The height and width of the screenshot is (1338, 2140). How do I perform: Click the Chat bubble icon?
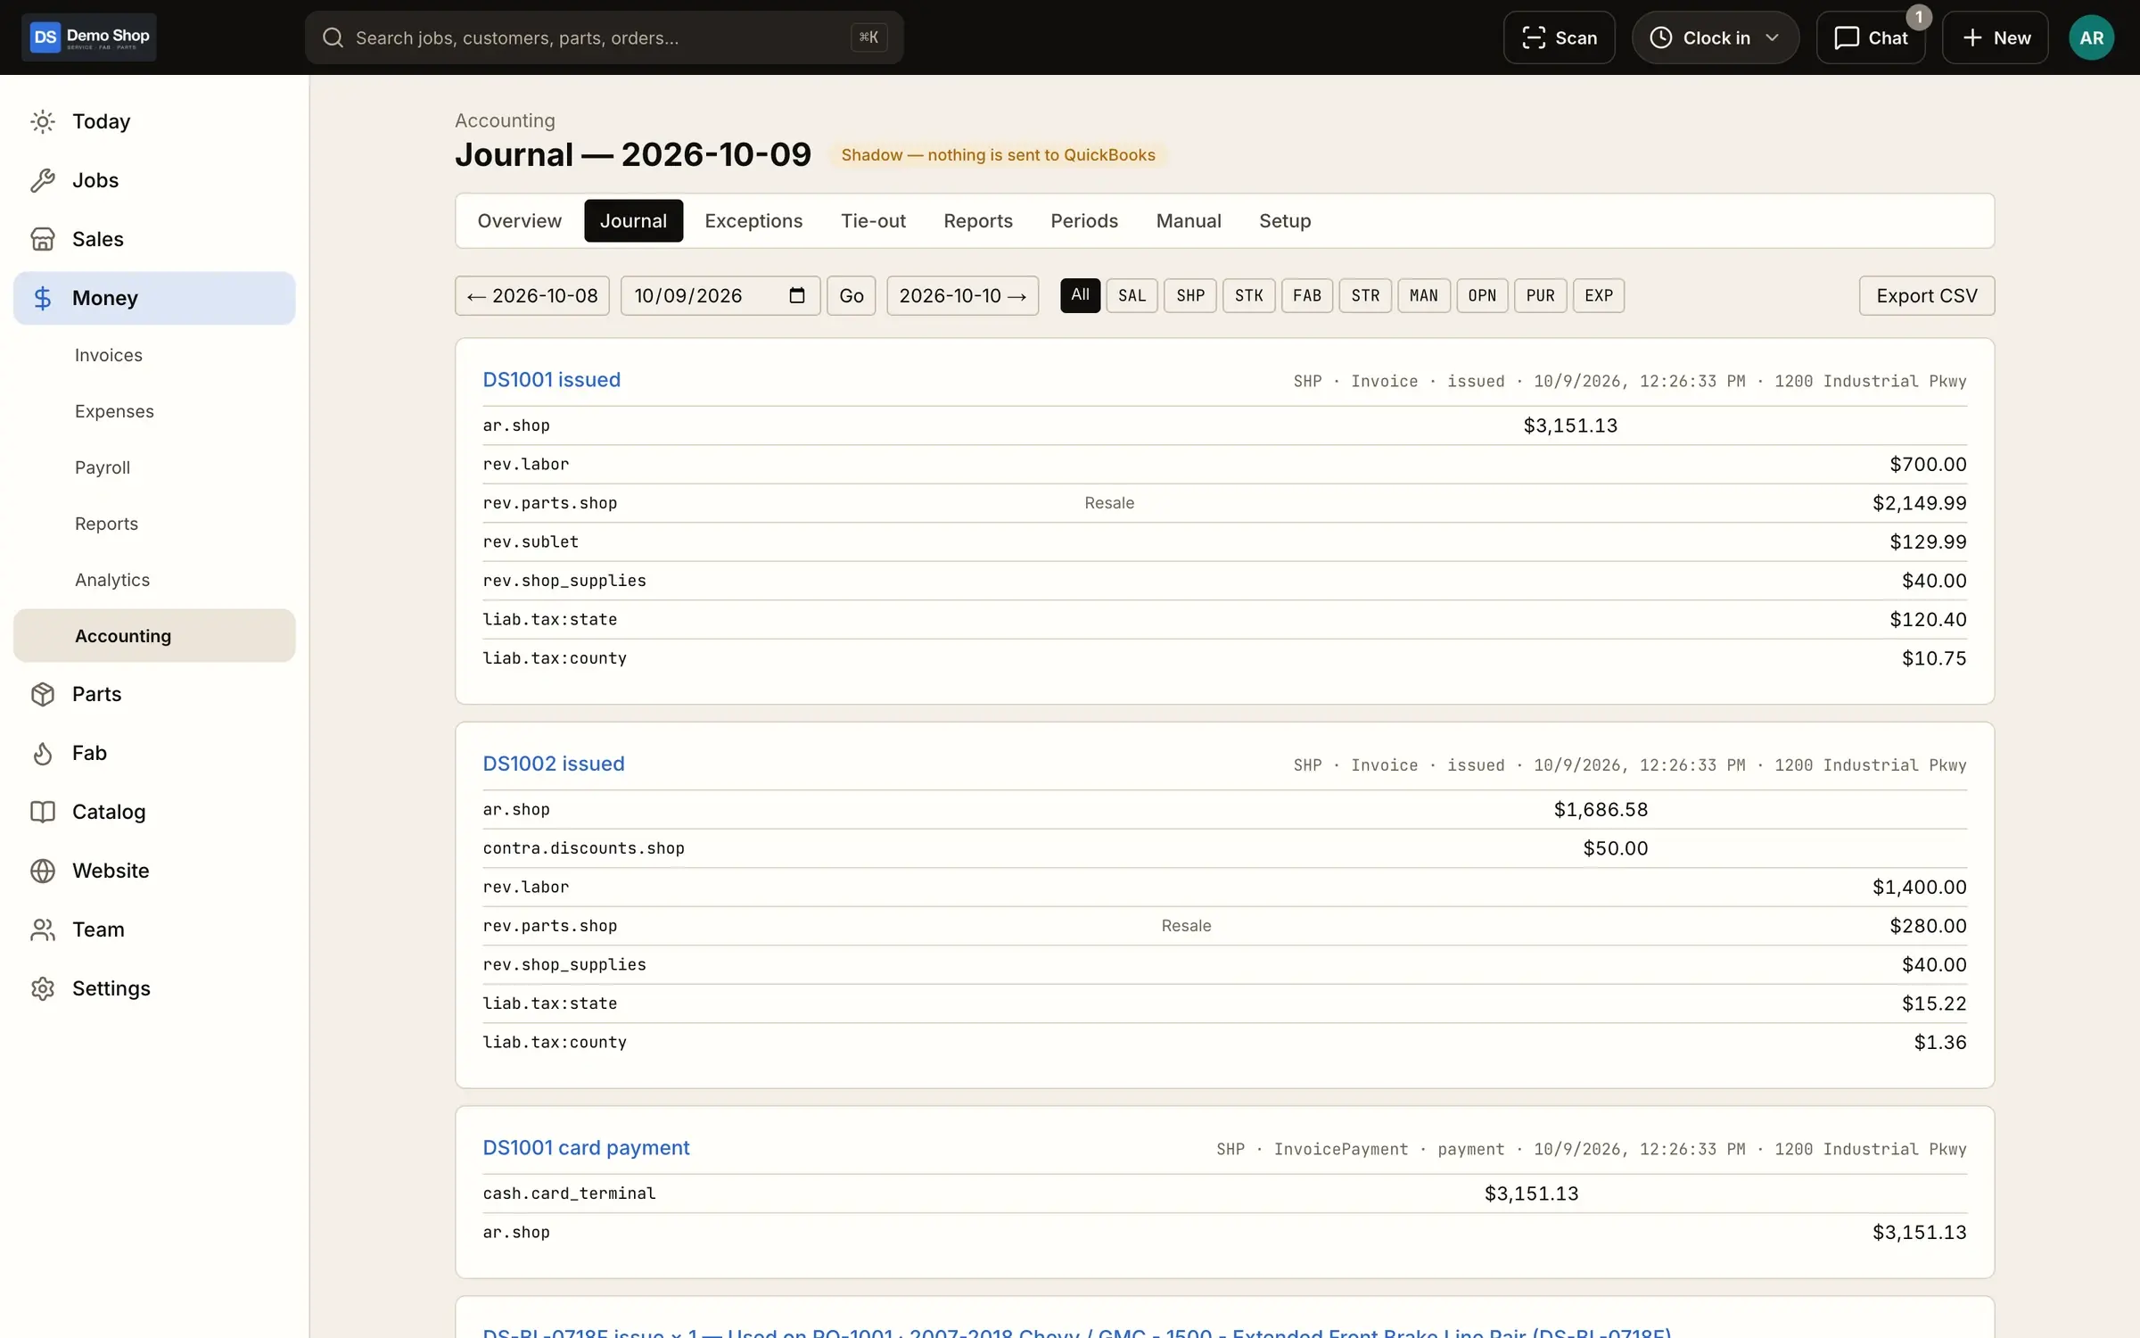pos(1846,37)
